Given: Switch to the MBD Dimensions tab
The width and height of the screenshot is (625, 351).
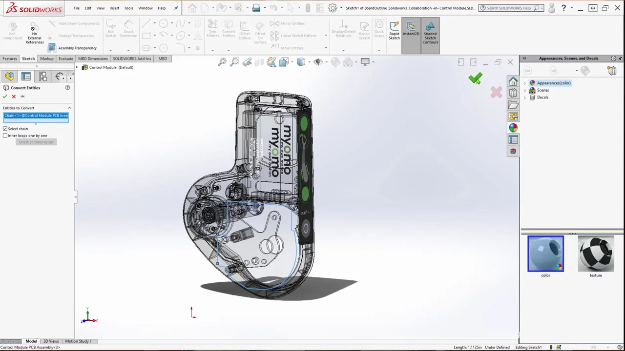Looking at the screenshot, I should [x=93, y=58].
